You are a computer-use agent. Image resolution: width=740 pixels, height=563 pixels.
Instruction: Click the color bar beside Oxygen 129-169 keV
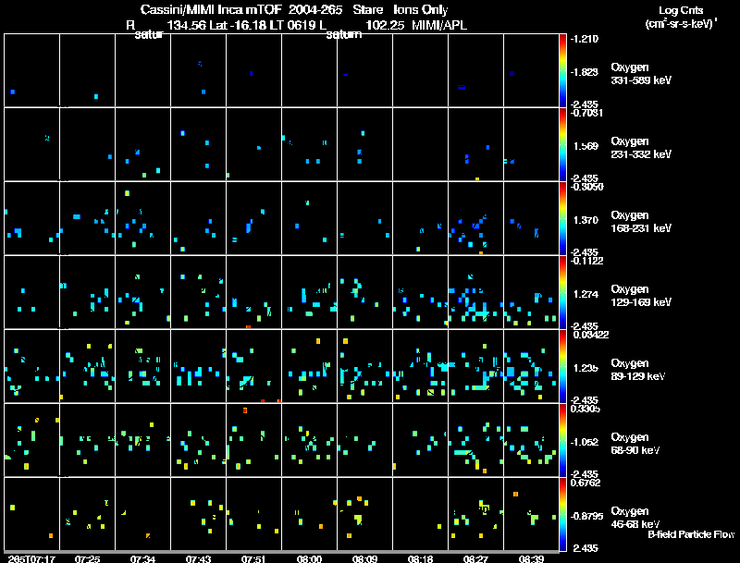(562, 292)
